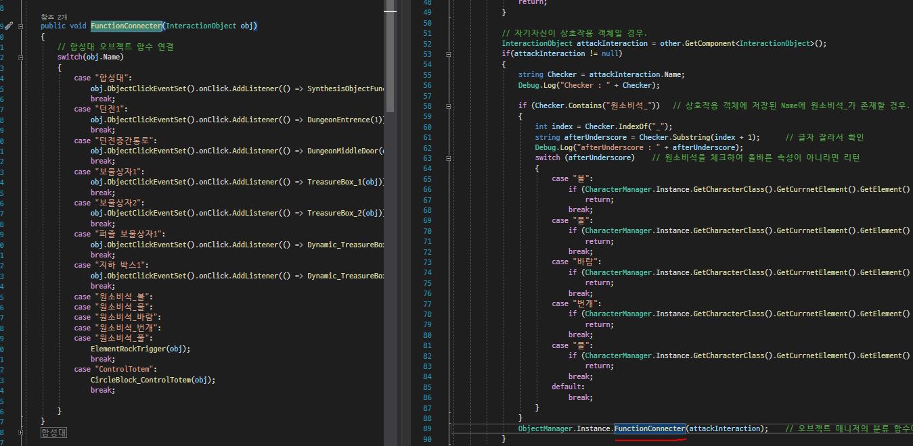Screen dimensions: 913x446
Task: Click the case "원소비석_번개" label
Action: click(x=118, y=328)
